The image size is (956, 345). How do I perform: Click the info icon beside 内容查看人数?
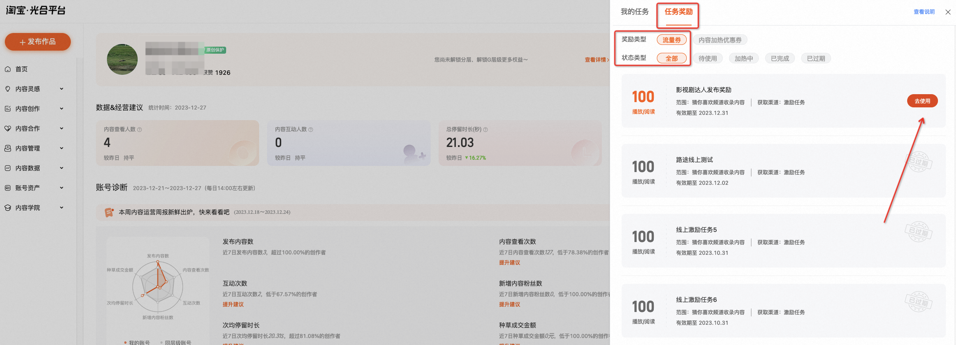point(139,130)
